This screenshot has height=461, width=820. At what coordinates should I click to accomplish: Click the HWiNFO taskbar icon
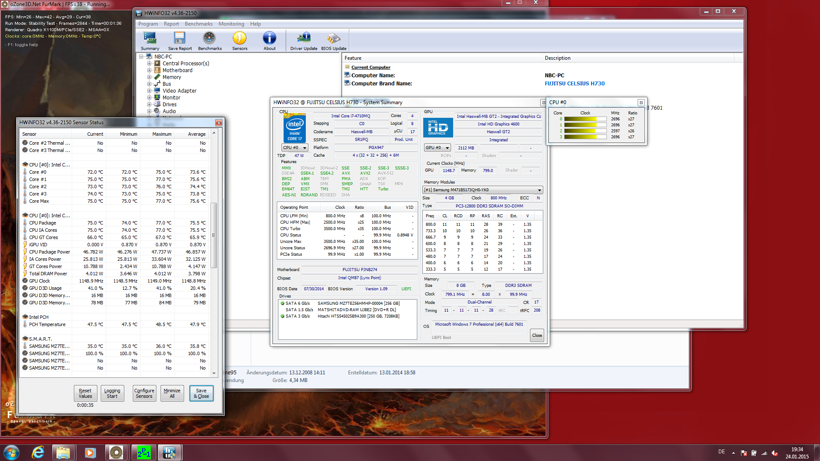click(x=169, y=452)
